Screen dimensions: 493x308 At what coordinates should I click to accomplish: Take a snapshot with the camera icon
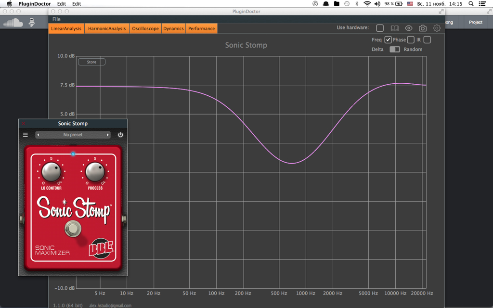click(x=423, y=28)
